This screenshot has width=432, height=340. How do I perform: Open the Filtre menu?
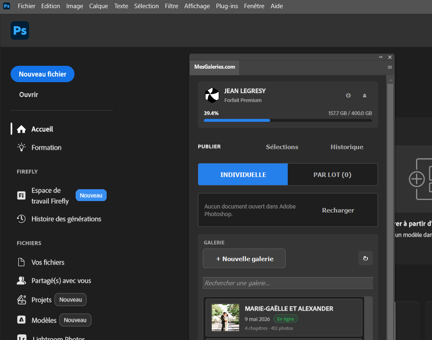pyautogui.click(x=171, y=6)
